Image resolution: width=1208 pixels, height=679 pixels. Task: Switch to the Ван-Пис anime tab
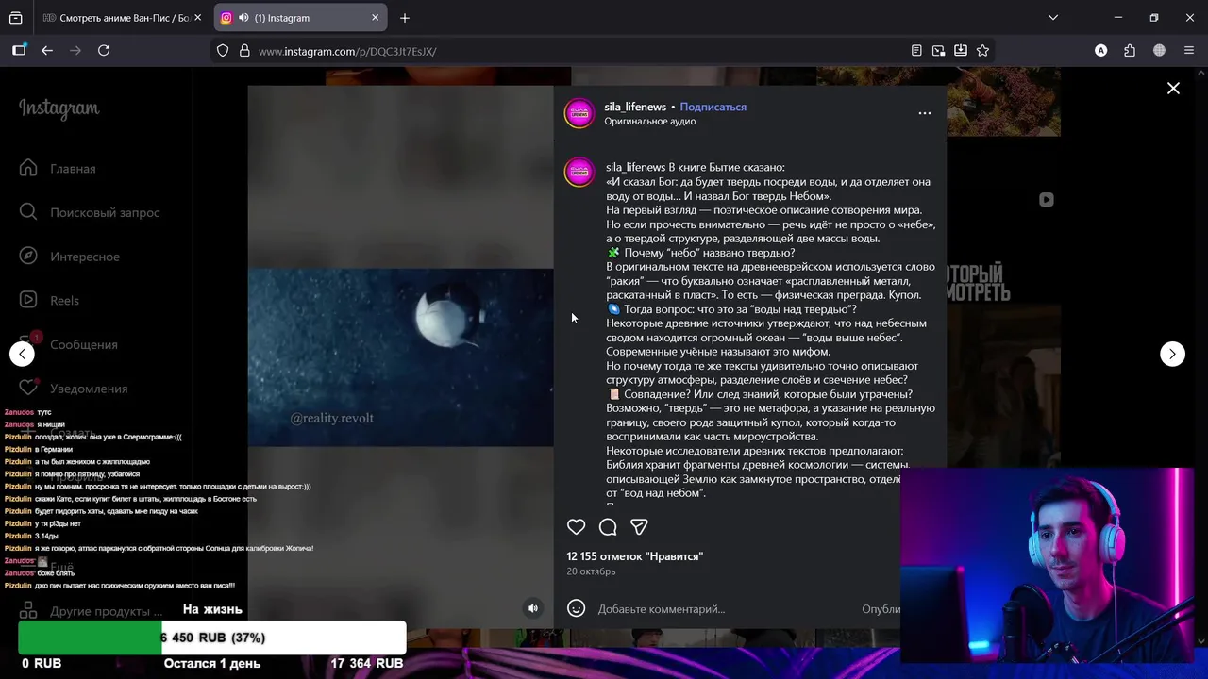(x=116, y=18)
